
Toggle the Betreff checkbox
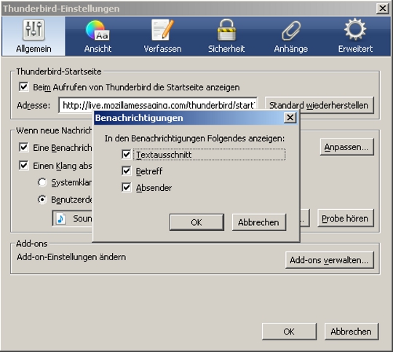point(127,171)
